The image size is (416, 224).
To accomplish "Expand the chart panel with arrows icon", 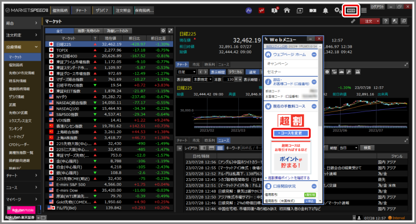I will coord(406,64).
